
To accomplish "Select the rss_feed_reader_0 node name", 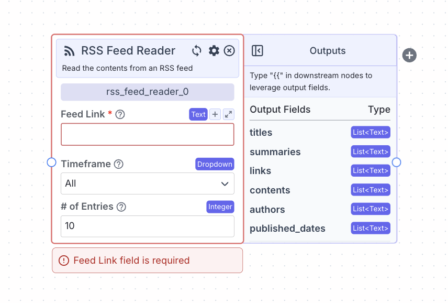I will tap(147, 92).
